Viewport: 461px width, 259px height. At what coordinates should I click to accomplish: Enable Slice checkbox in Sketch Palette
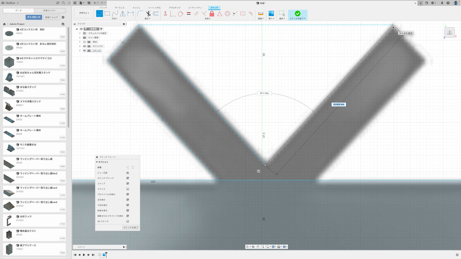[x=128, y=189]
